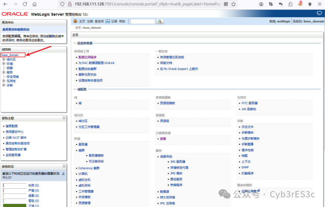The image size is (325, 207).
Task: Click the Oracle logo
Action: tap(15, 14)
